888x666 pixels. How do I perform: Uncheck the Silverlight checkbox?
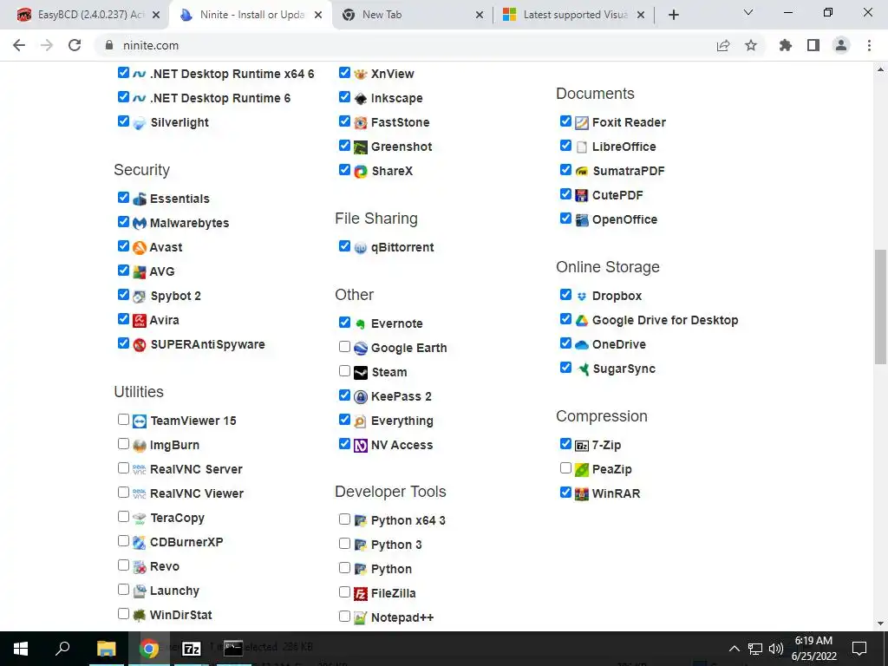click(x=123, y=121)
